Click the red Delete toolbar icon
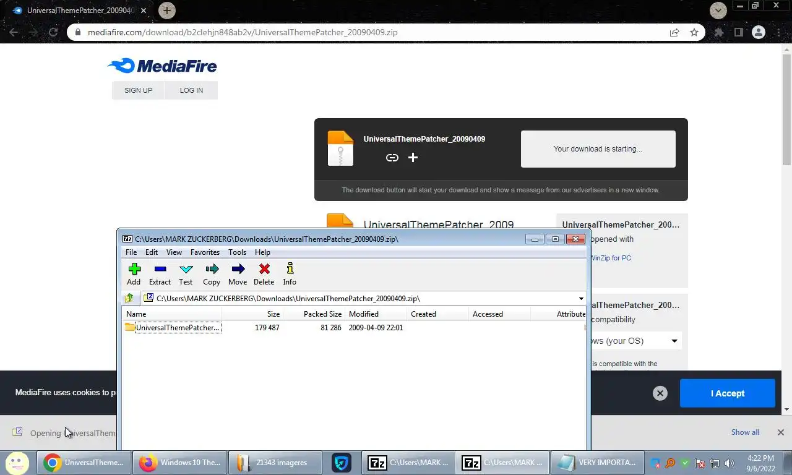Viewport: 792px width, 475px height. click(x=264, y=274)
